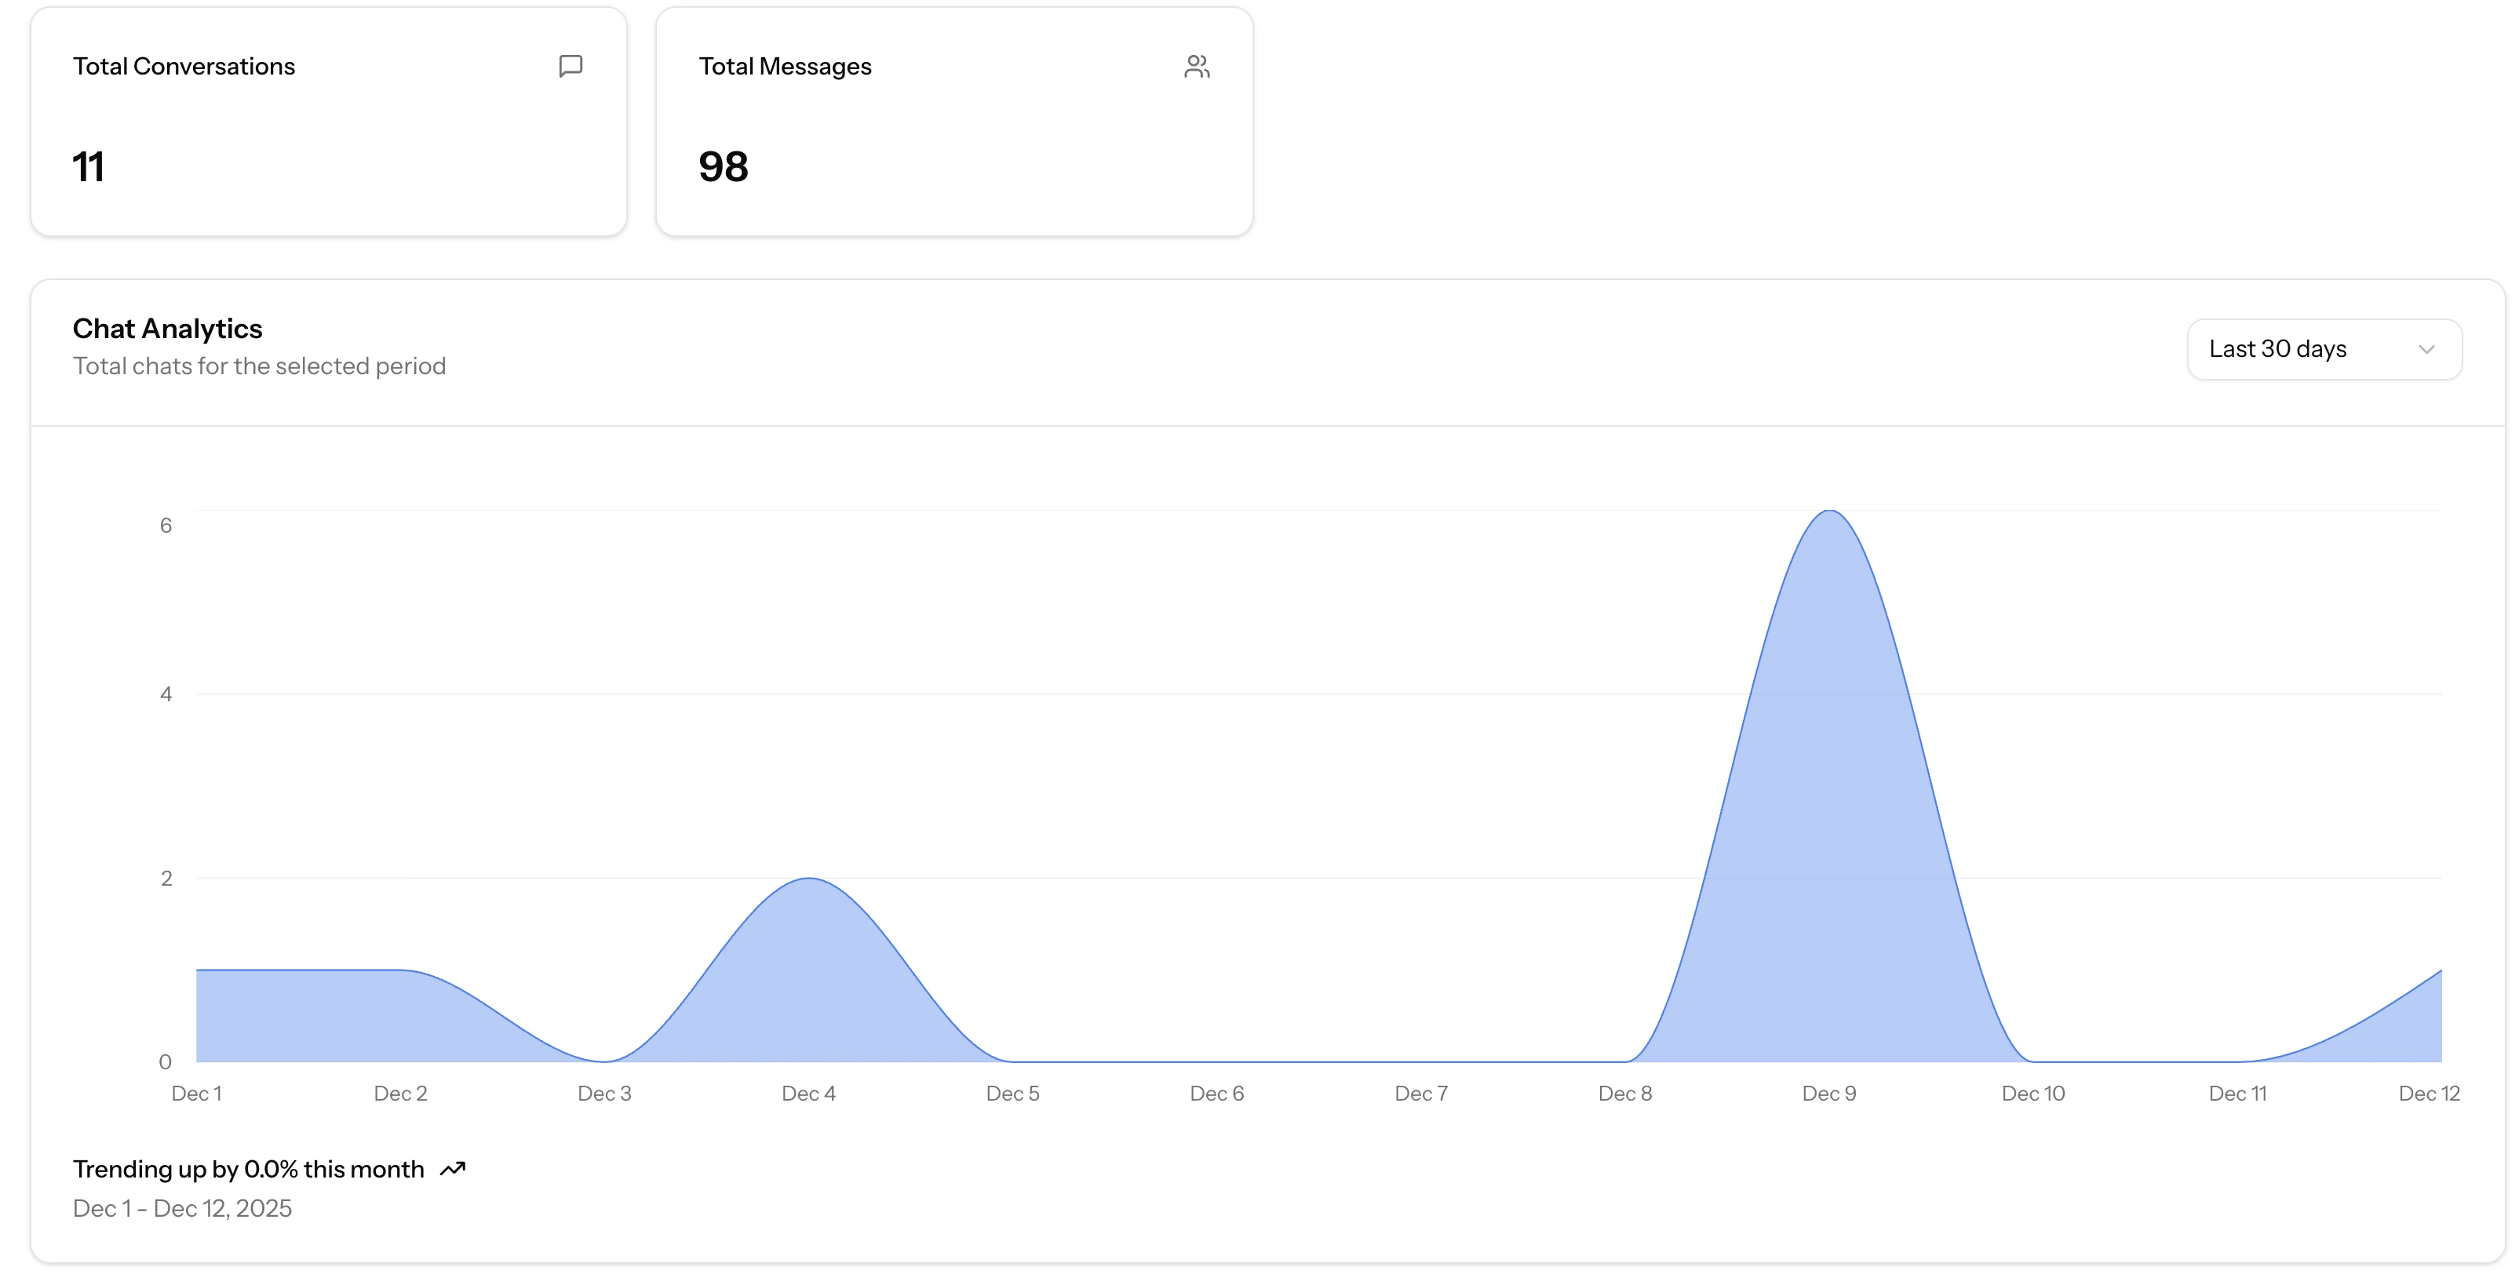The width and height of the screenshot is (2519, 1274).
Task: Click the Dec 1 - Dec 12, 2025 date range
Action: click(x=182, y=1208)
